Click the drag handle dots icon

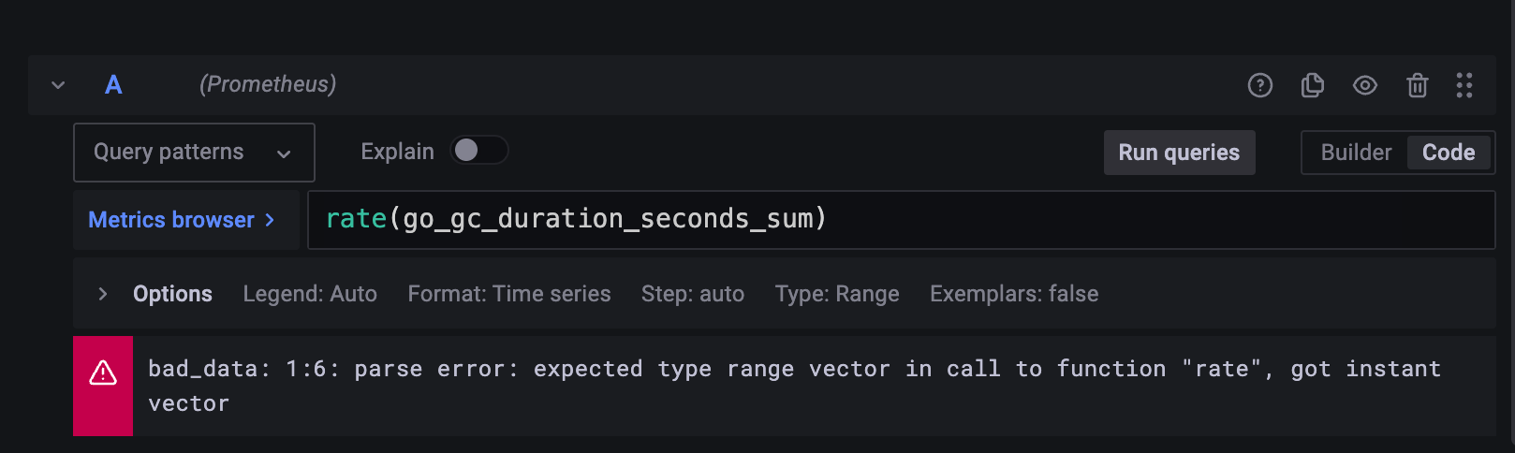tap(1464, 85)
